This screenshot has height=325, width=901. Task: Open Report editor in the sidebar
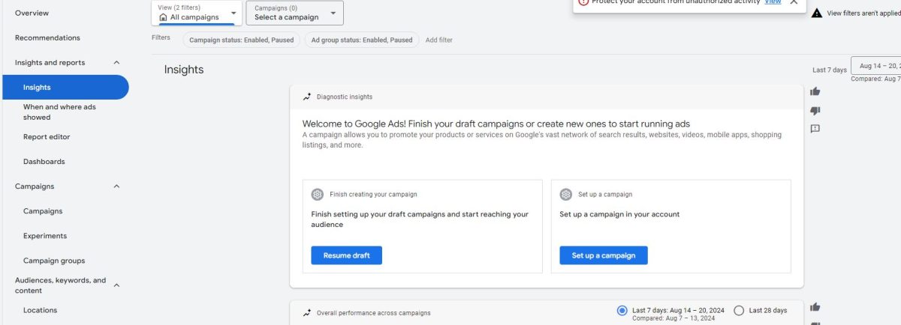tap(47, 137)
